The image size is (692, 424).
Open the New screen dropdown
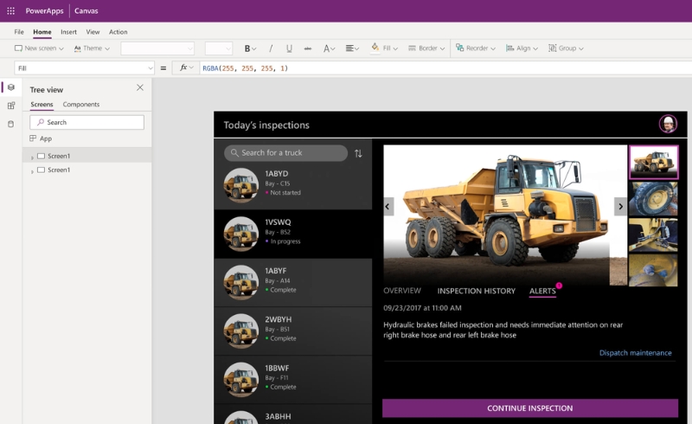[39, 48]
